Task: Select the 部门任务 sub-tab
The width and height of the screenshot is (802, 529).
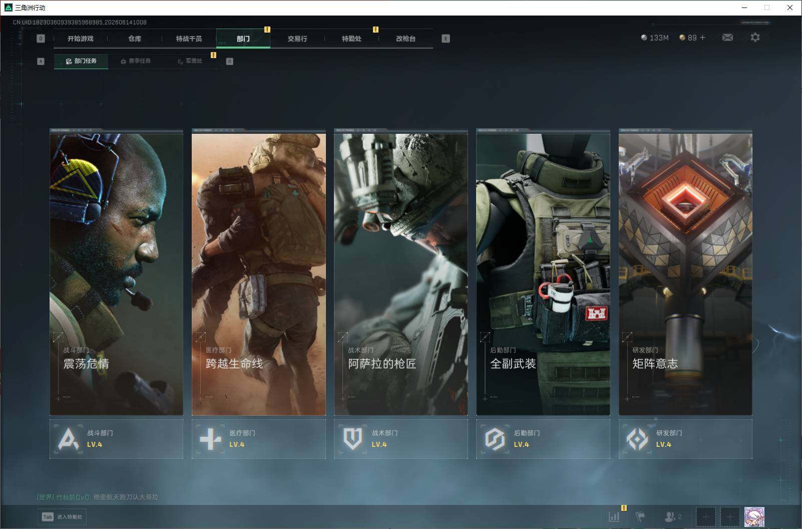Action: coord(81,61)
